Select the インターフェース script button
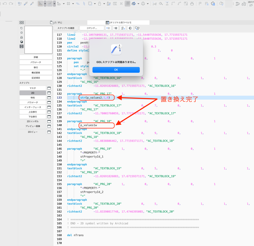Viewport: 254px width, 246px height. tap(33, 107)
